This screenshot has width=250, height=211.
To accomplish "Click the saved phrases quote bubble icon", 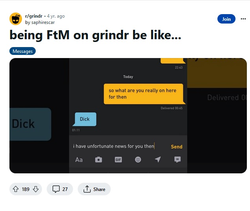I will [x=177, y=159].
